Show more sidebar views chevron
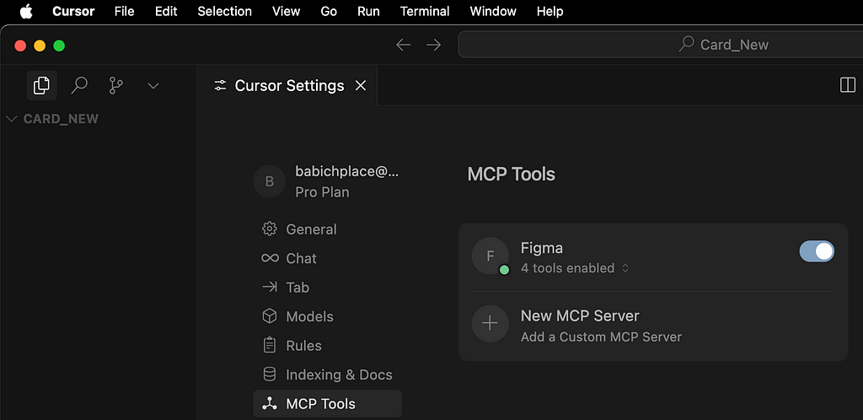This screenshot has height=420, width=863. [153, 86]
